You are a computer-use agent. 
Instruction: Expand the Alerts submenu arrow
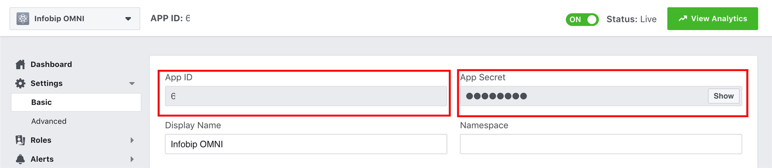tap(132, 159)
